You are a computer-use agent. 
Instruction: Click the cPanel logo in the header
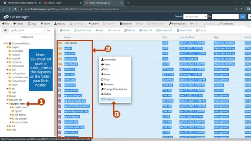[x=6, y=17]
